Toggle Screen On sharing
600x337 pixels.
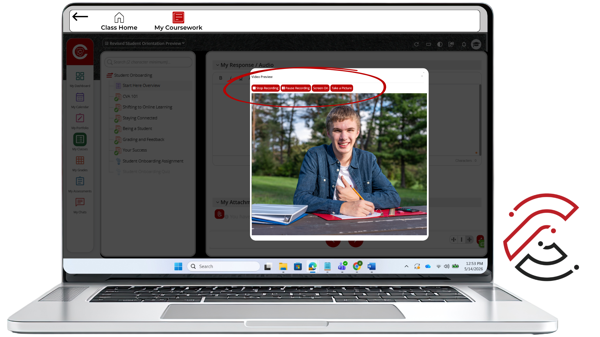point(320,88)
